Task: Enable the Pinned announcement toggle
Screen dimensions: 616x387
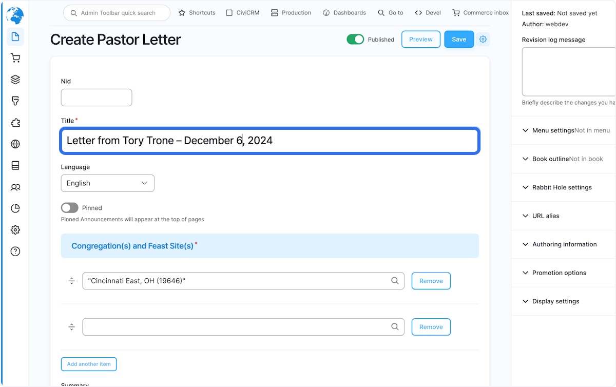Action: click(69, 207)
